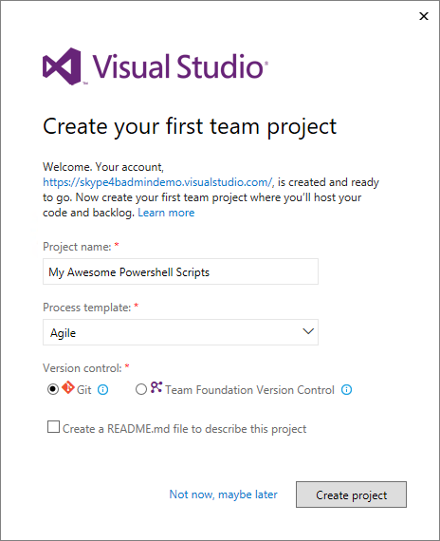Viewport: 440px width, 541px height.
Task: Open the Learn more link
Action: (166, 213)
